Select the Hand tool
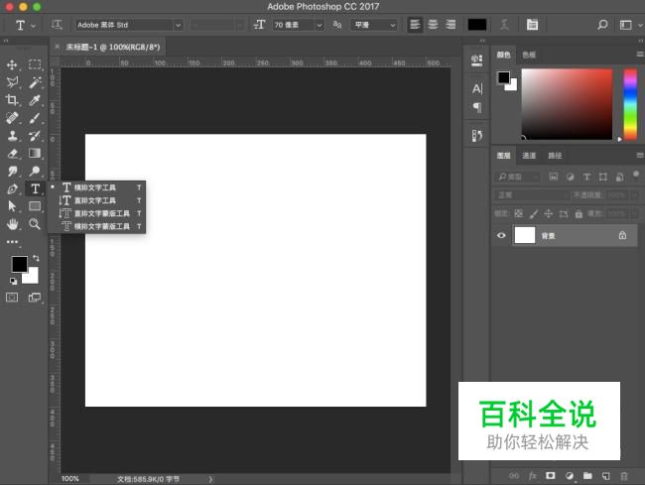Image resolution: width=645 pixels, height=485 pixels. (x=13, y=225)
